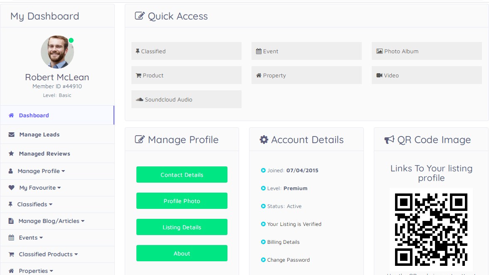Viewport: 489px width, 275px height.
Task: Expand the My Favourite dropdown
Action: (x=59, y=188)
